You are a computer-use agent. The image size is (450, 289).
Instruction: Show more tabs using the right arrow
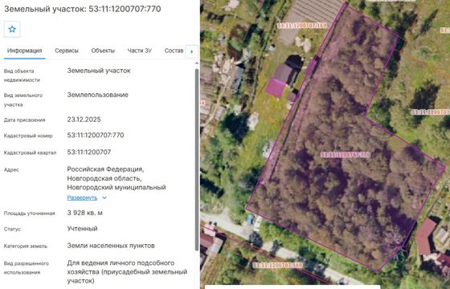click(x=192, y=51)
